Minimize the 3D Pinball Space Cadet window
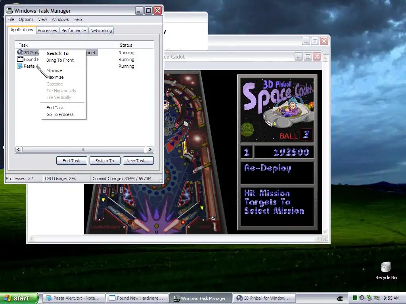This screenshot has height=304, width=406. [x=298, y=57]
